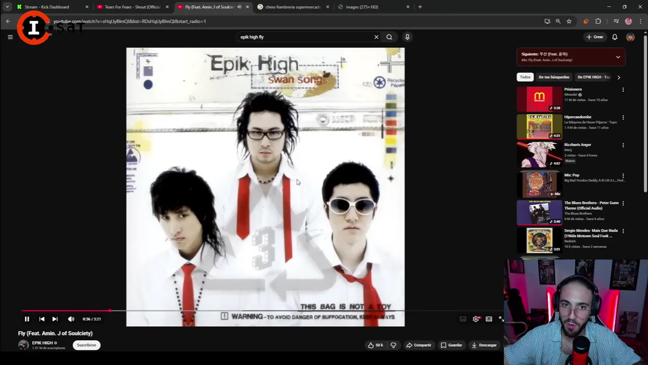Screen dimensions: 648x365
Task: Toggle subtitles button in the player
Action: click(463, 319)
